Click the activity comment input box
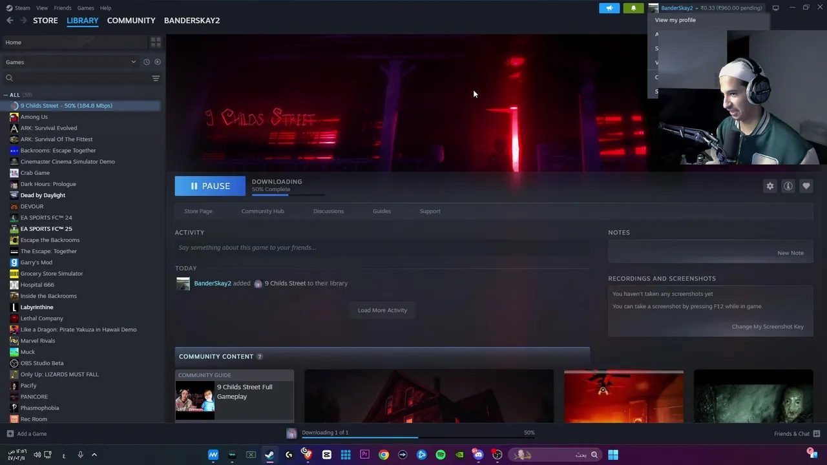 pos(382,247)
